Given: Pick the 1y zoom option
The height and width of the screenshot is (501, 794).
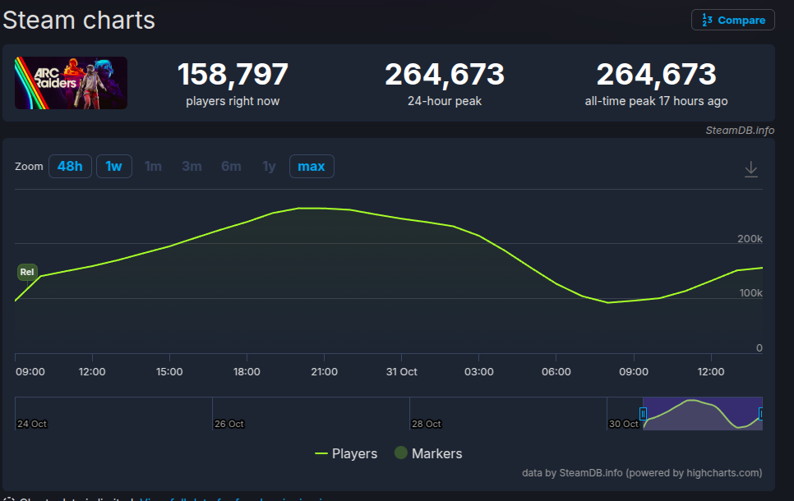Looking at the screenshot, I should [269, 167].
